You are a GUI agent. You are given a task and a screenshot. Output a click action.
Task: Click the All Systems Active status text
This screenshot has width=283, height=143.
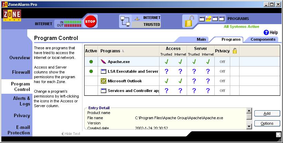(x=241, y=27)
